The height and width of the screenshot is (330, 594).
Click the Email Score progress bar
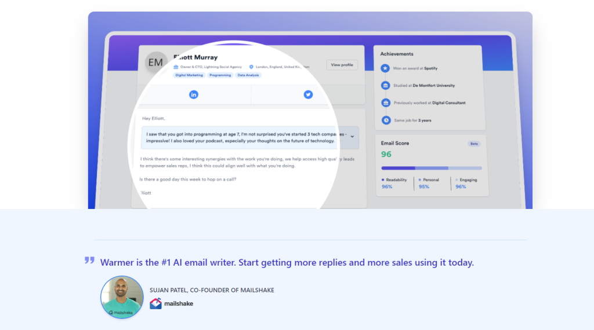click(431, 168)
